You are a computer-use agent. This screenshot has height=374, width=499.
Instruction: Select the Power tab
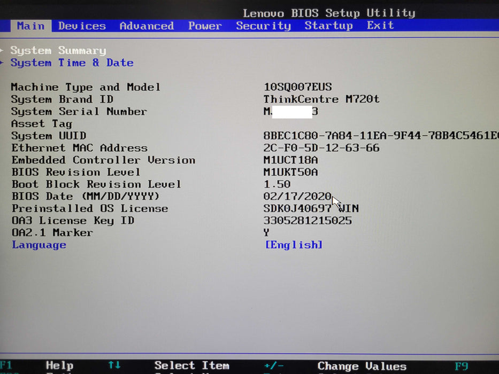205,26
